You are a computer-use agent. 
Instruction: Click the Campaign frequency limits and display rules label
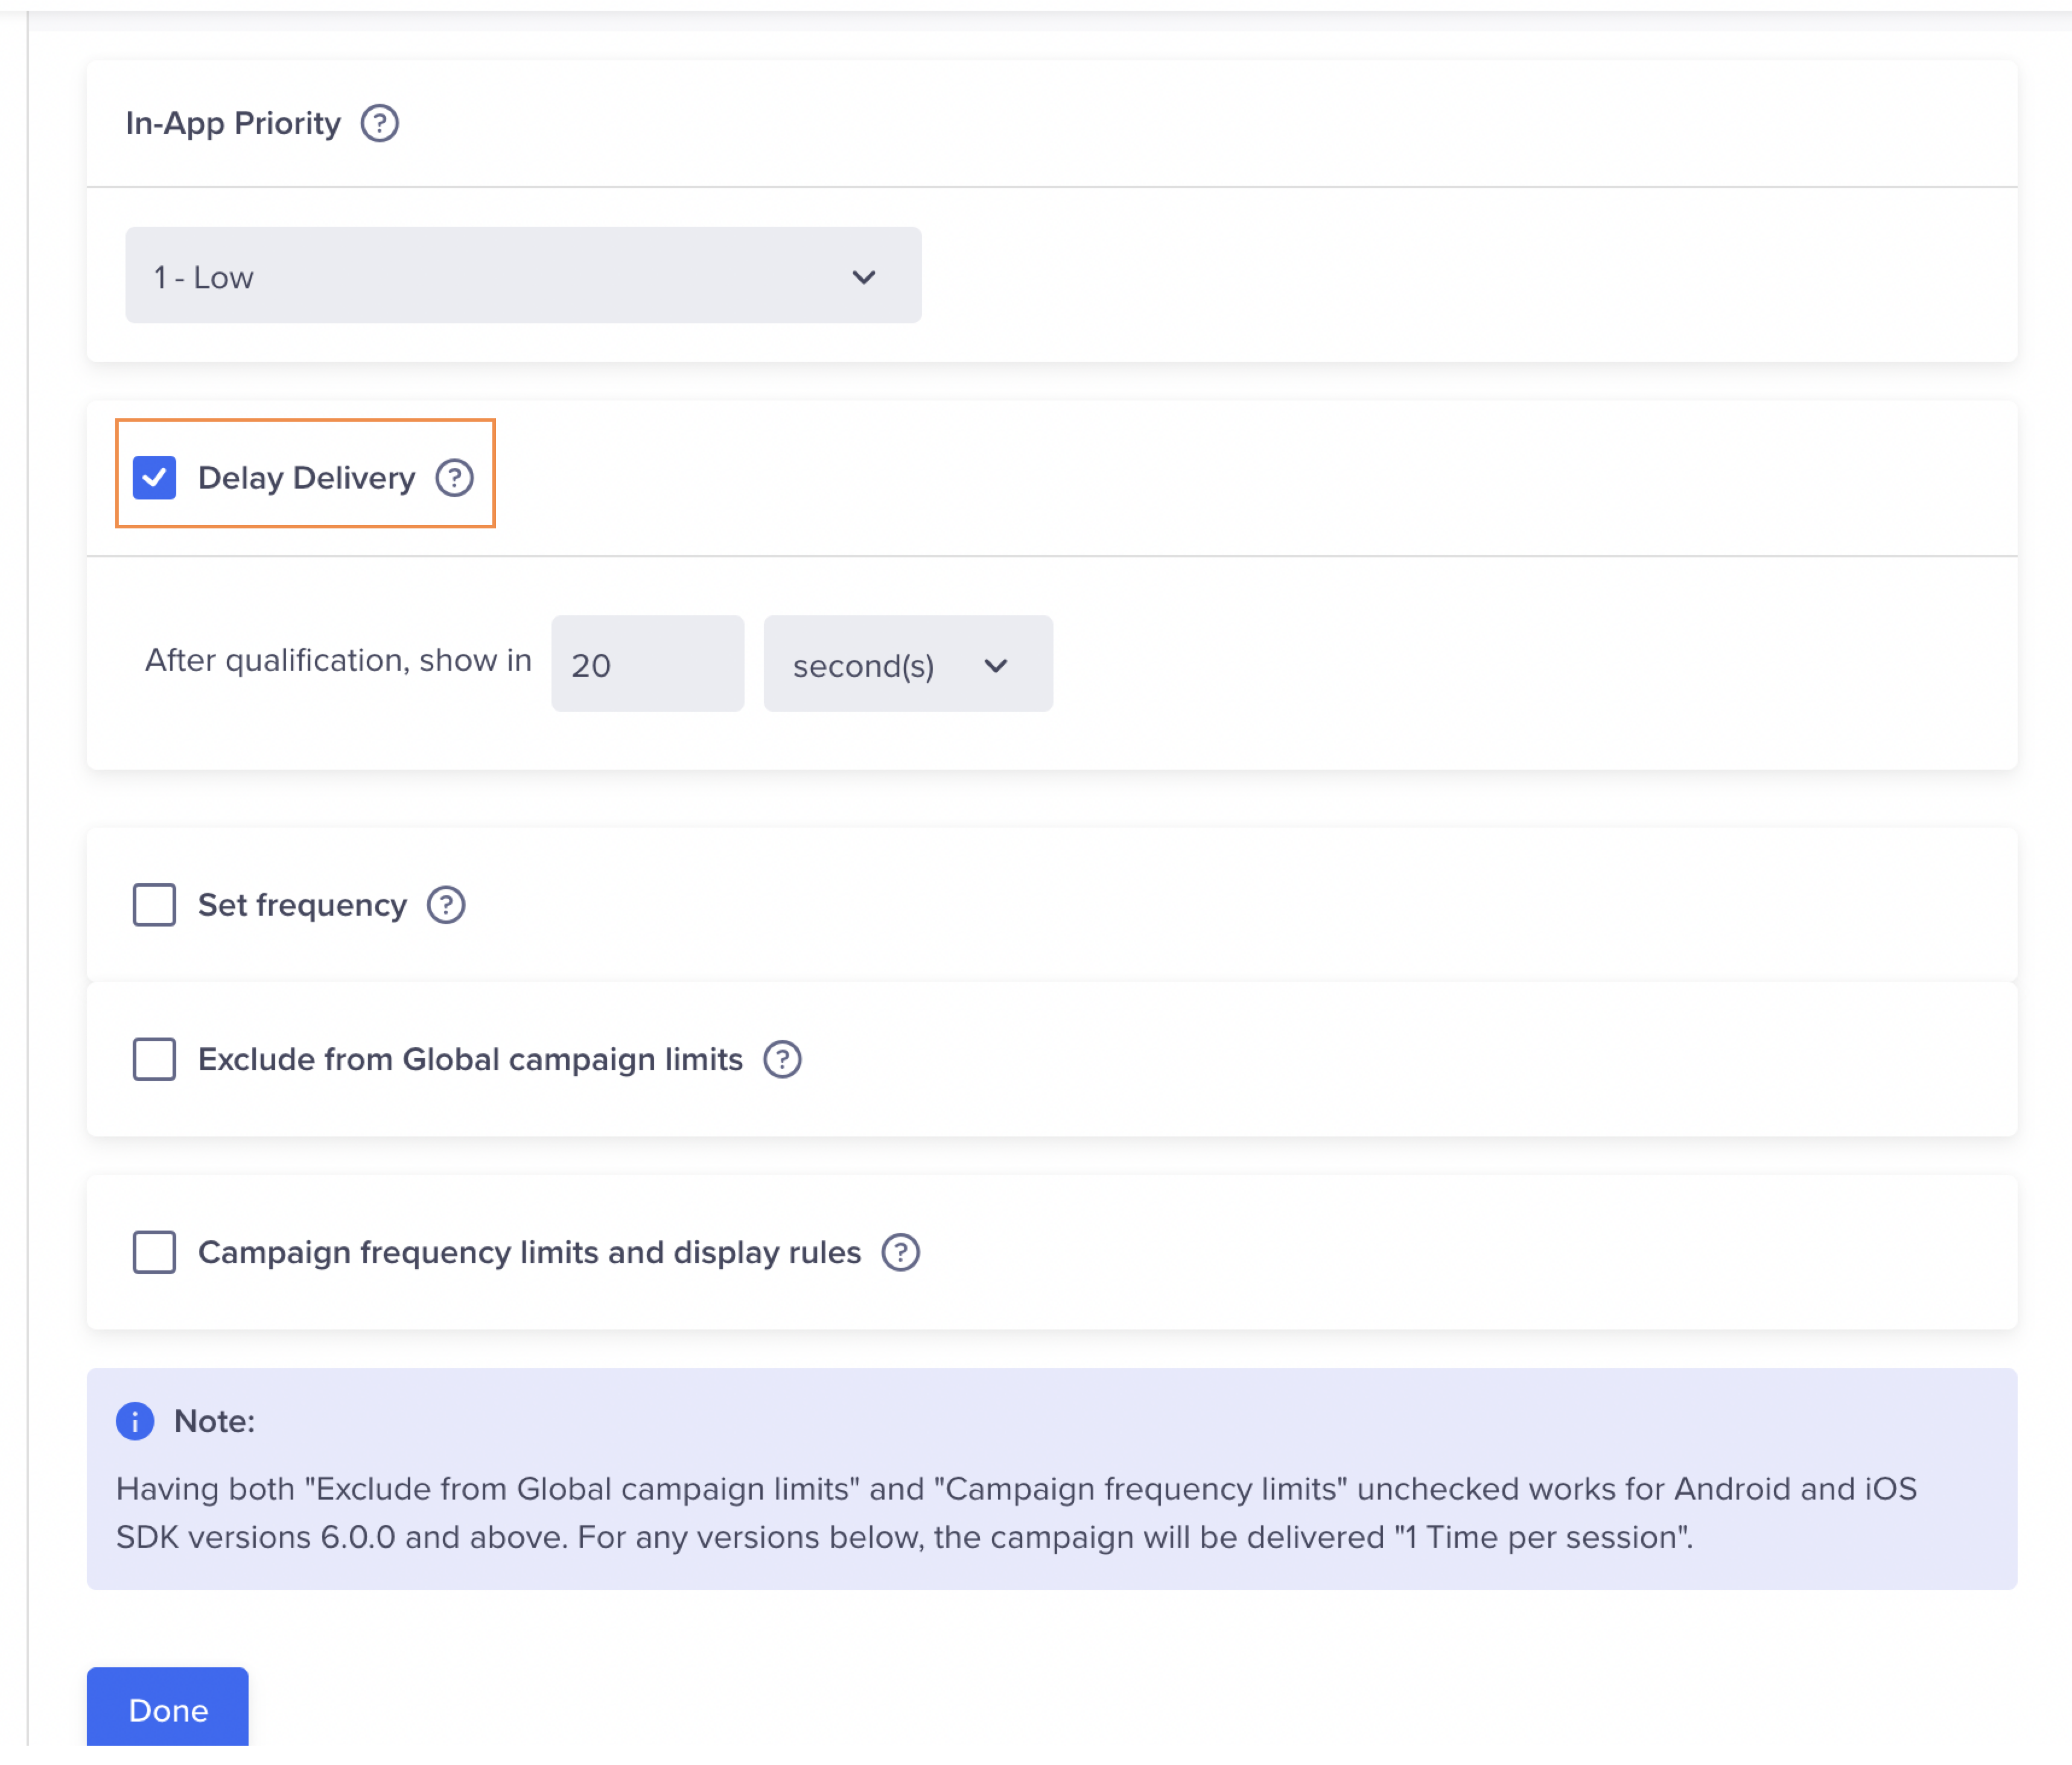[529, 1252]
